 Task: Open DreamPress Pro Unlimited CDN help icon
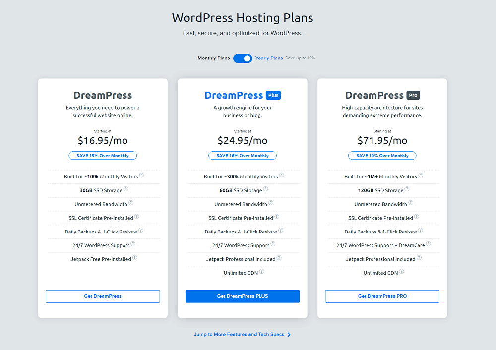(x=401, y=271)
